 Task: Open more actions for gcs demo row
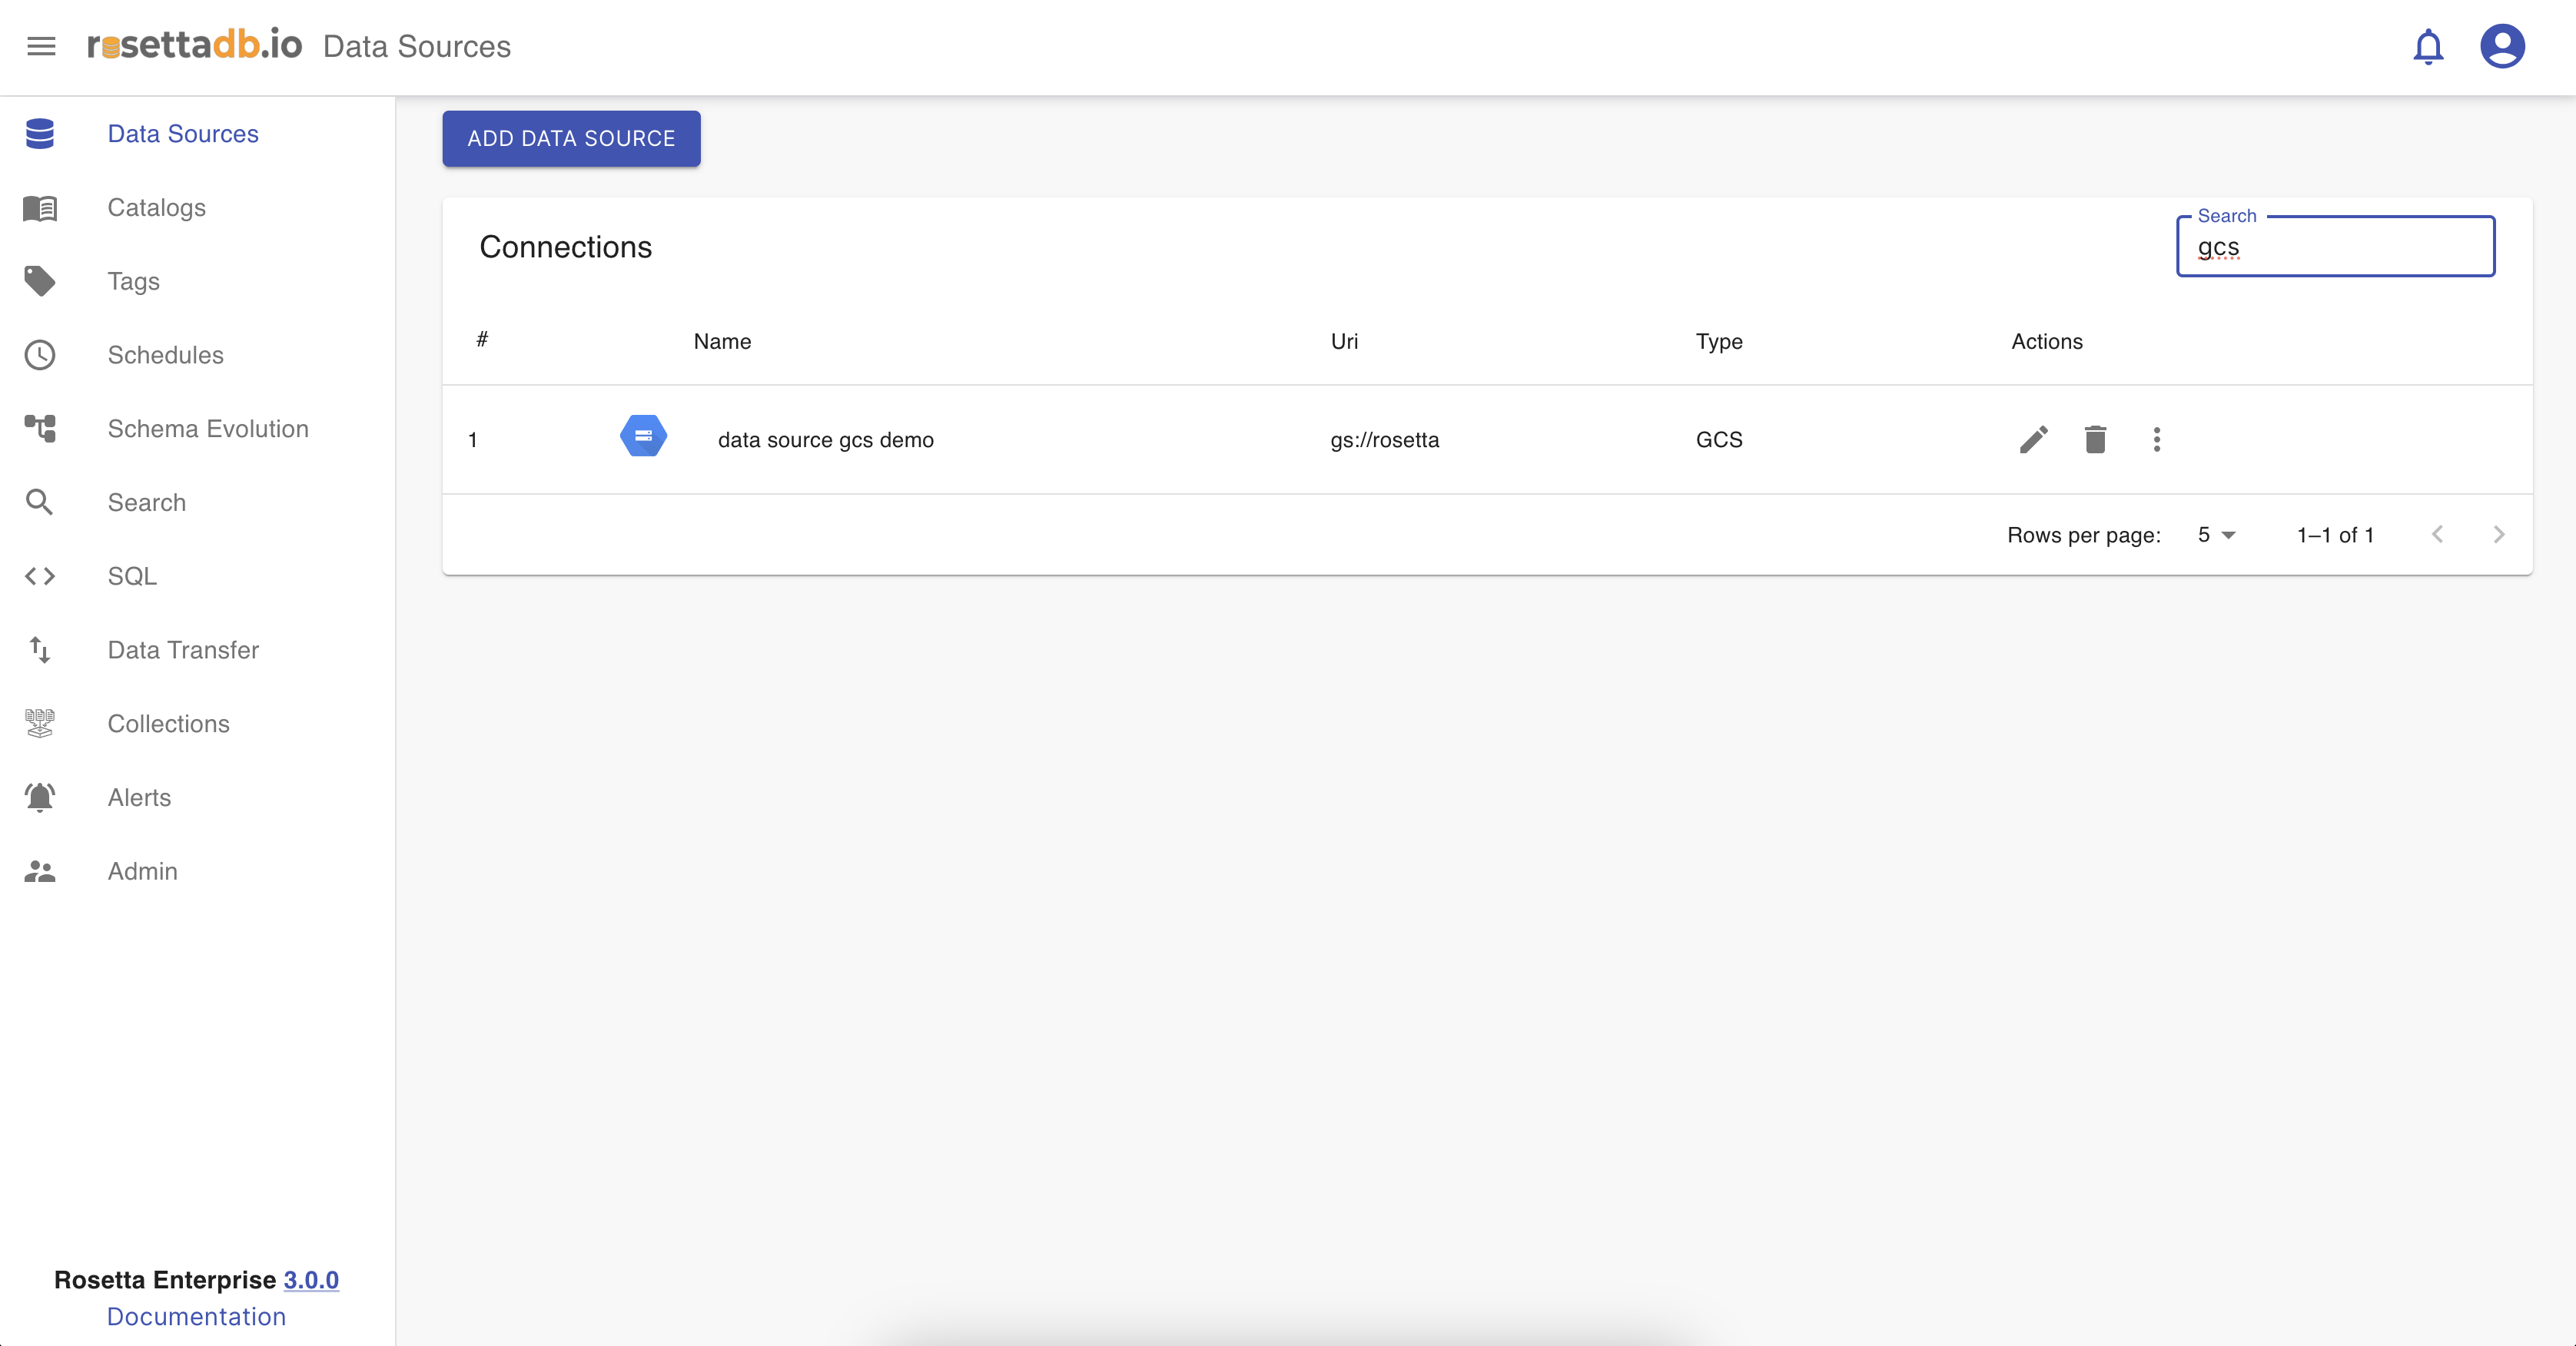click(x=2156, y=440)
